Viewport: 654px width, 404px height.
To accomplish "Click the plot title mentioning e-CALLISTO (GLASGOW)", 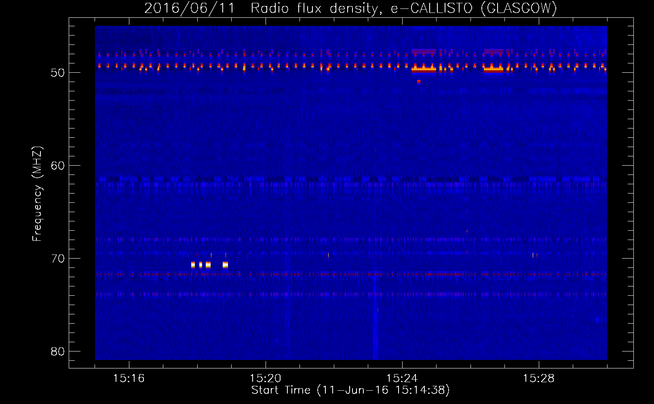I will coord(350,8).
